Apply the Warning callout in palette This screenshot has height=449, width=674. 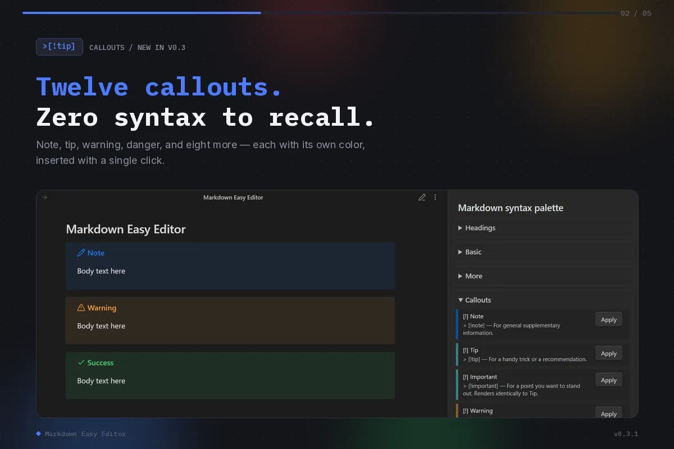(609, 413)
